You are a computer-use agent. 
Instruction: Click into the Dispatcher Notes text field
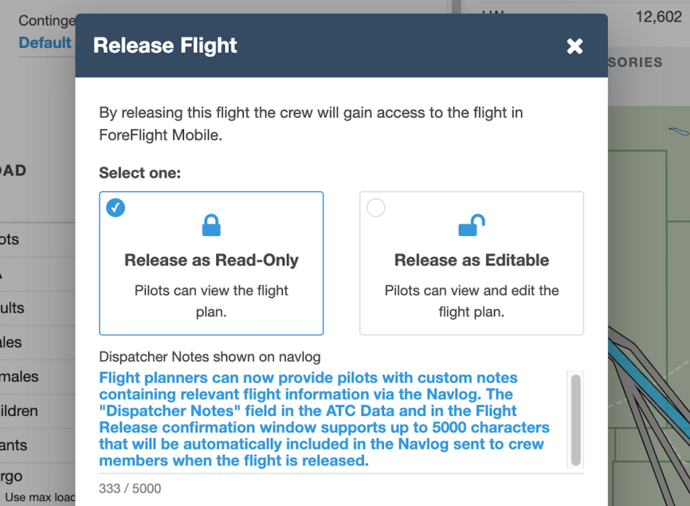coord(330,418)
